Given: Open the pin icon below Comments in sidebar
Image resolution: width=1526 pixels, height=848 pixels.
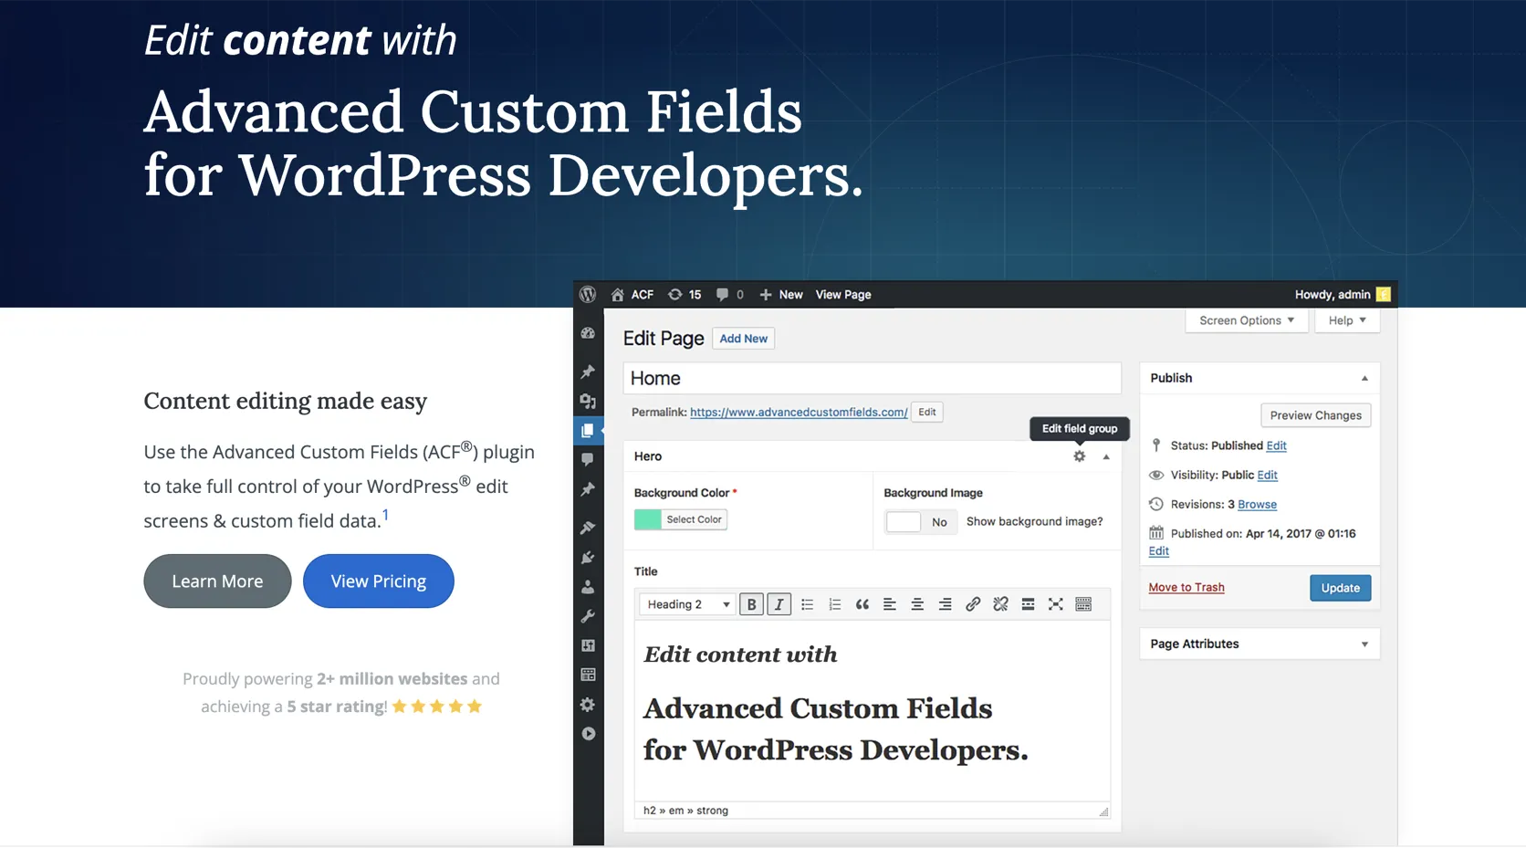Looking at the screenshot, I should (x=588, y=489).
